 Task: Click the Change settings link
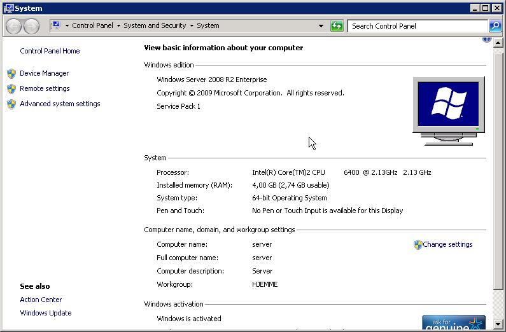click(x=447, y=244)
